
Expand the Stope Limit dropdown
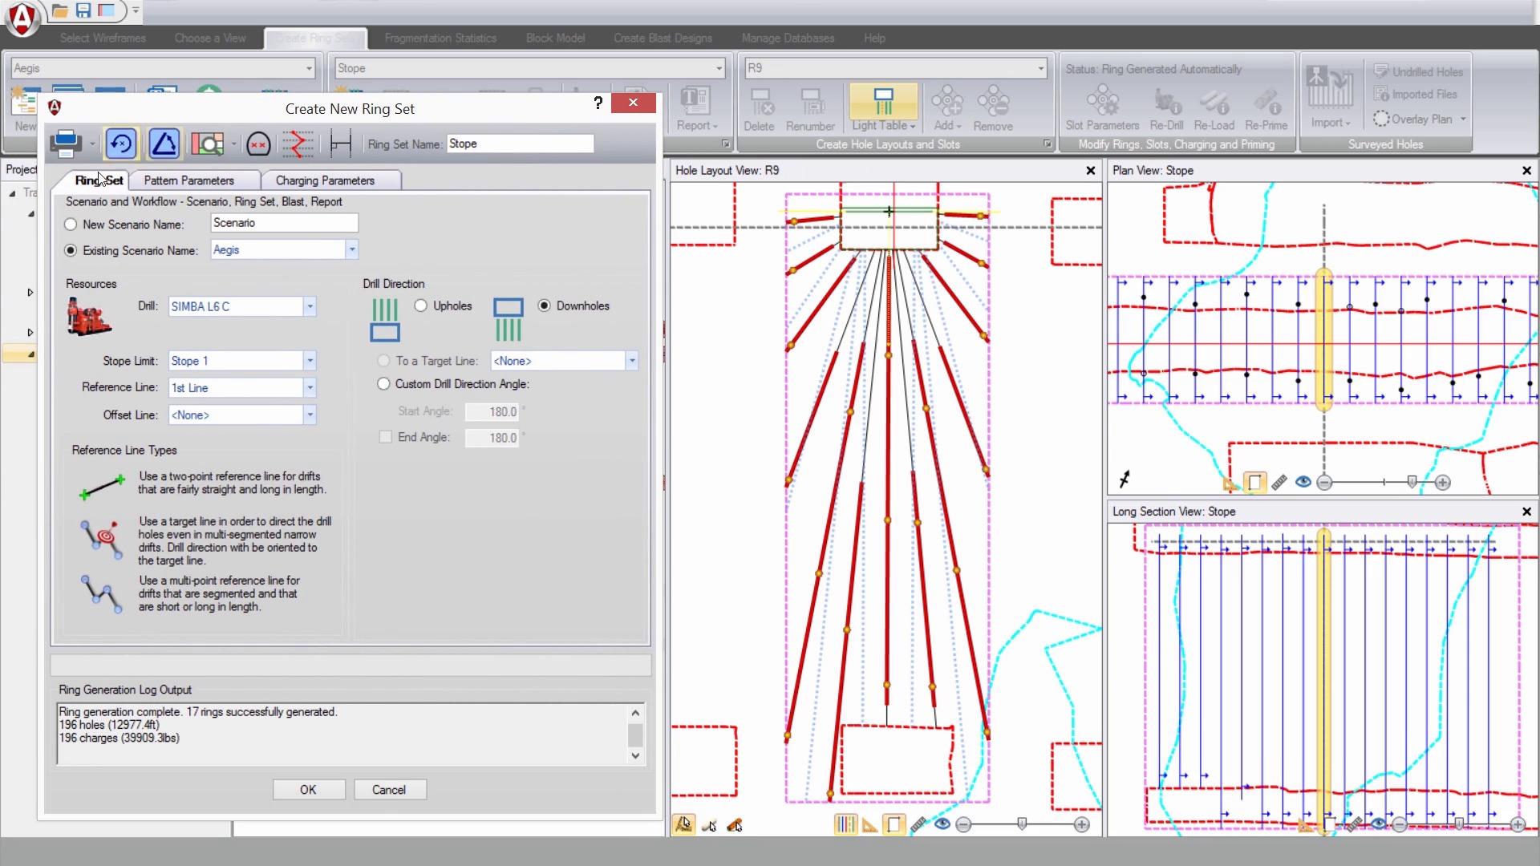(310, 361)
